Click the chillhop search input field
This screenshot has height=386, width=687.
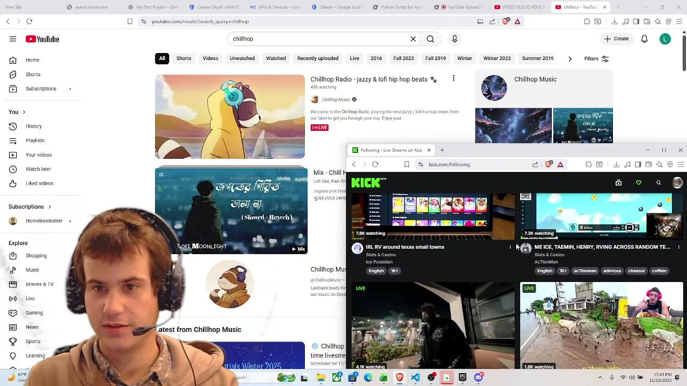tap(319, 39)
